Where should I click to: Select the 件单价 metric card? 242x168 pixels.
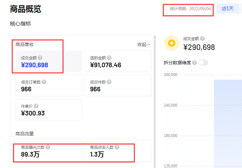click(49, 109)
